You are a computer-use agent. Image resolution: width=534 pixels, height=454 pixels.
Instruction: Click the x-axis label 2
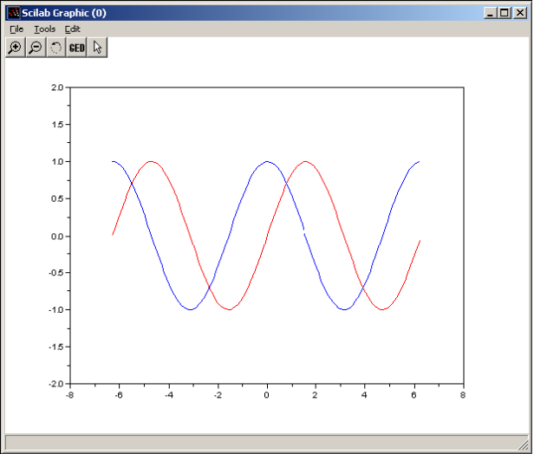(x=315, y=395)
